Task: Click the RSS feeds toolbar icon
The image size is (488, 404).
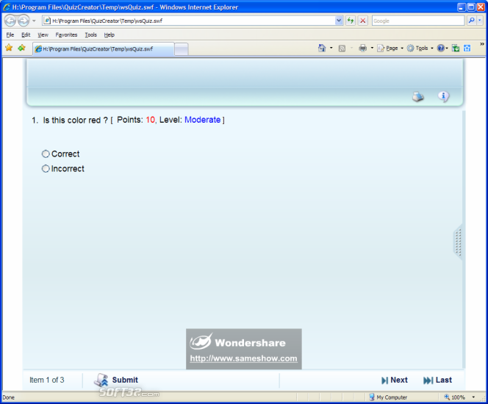Action: pyautogui.click(x=342, y=48)
